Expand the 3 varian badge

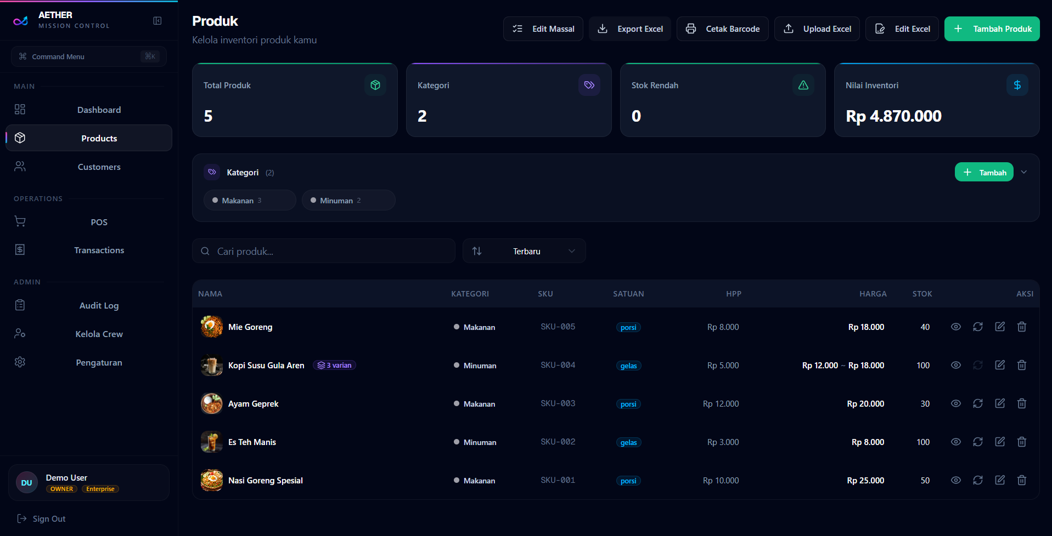tap(335, 365)
